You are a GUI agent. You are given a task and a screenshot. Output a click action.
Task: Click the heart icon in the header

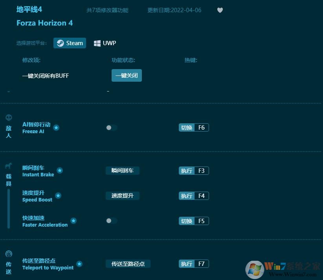(220, 10)
